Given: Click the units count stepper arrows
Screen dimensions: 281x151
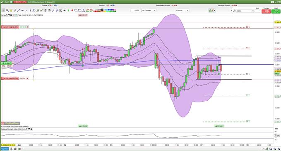Looking at the screenshot, I should (x=140, y=11).
